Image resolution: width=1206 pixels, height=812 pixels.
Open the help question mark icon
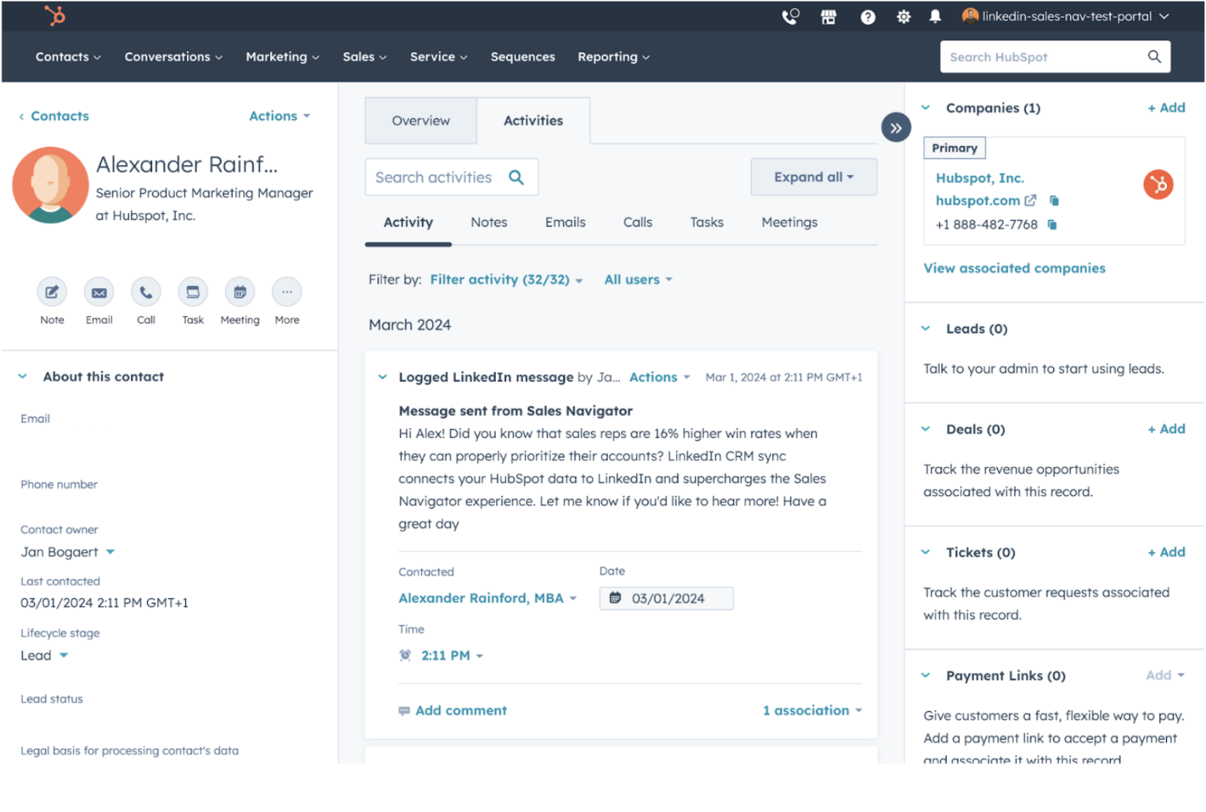(x=868, y=17)
